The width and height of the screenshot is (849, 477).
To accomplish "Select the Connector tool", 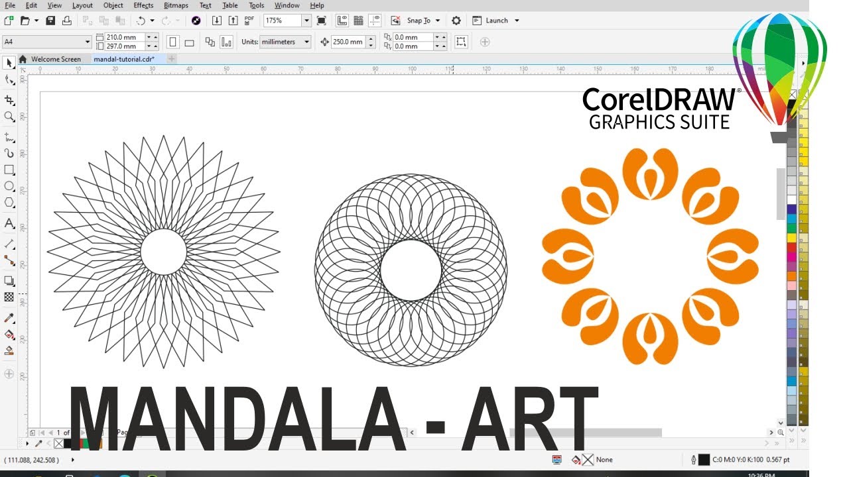I will click(9, 260).
